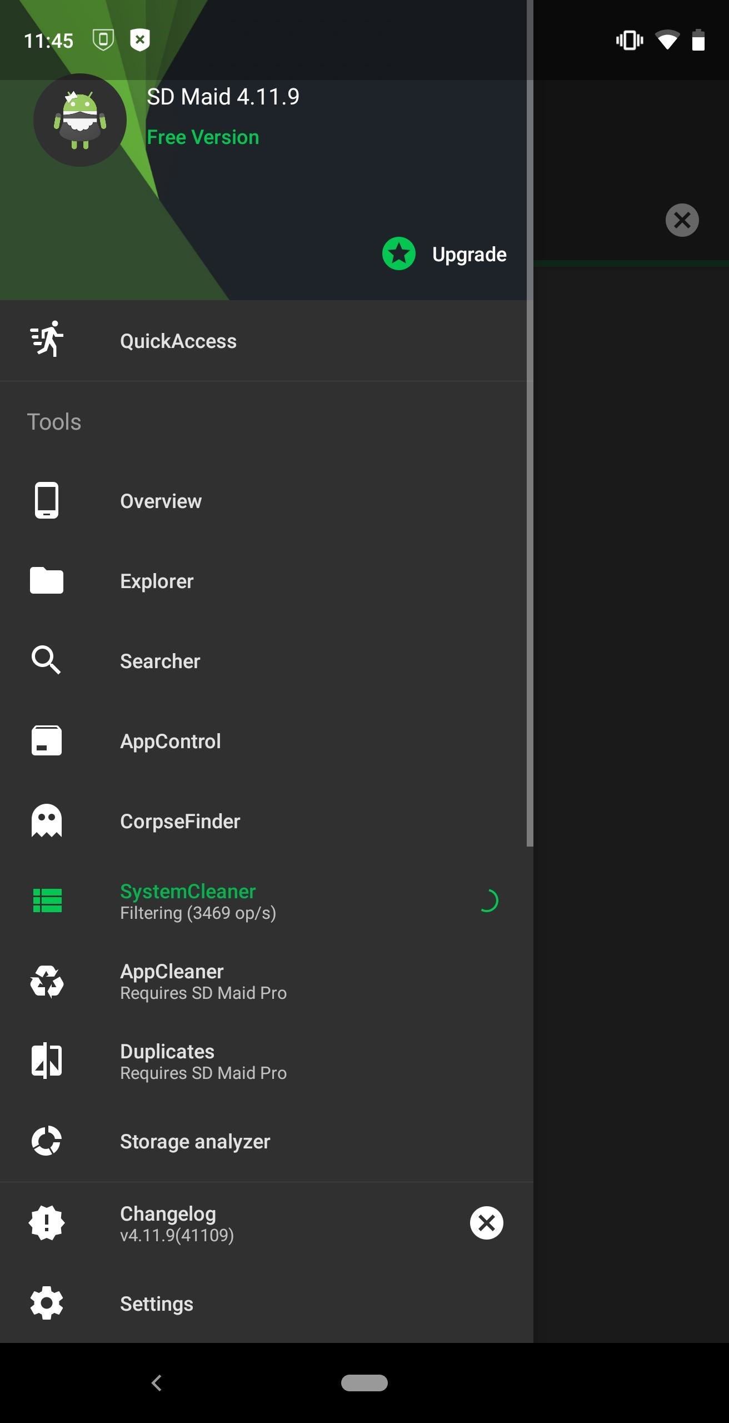Tap the Android home pill

click(364, 1383)
